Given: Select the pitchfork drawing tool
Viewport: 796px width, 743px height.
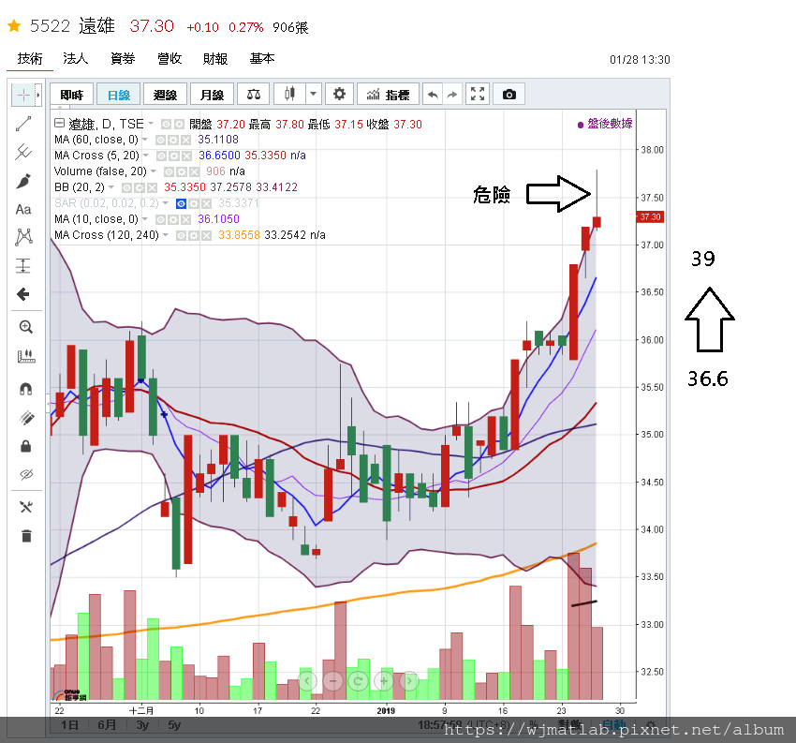Looking at the screenshot, I should tap(23, 152).
